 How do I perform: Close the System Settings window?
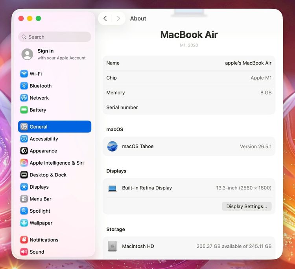21,19
